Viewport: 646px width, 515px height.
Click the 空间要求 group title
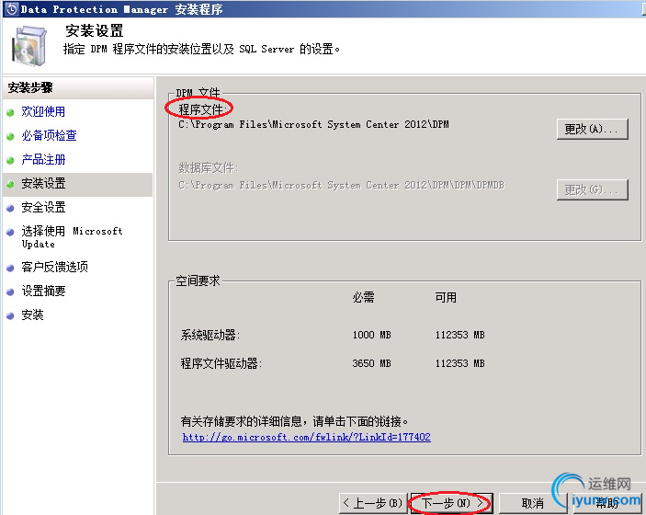tap(198, 280)
